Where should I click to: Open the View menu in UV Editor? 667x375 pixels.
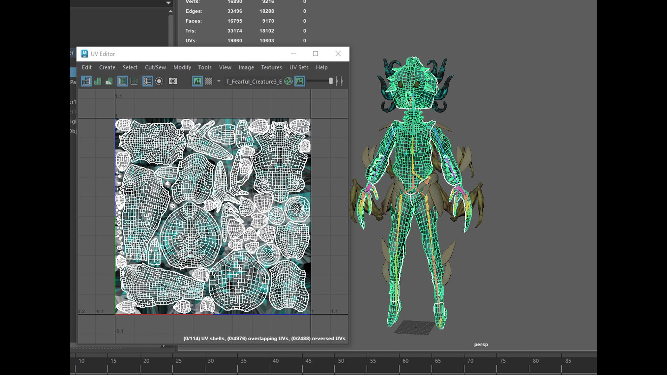pos(225,67)
